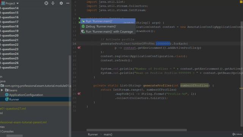Viewport: 243px width, 137px height.
Task: Click context.refresh() on line 20
Action: coord(116,61)
